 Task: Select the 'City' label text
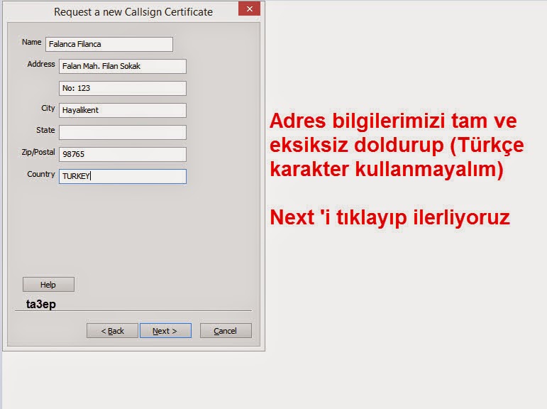click(x=48, y=108)
